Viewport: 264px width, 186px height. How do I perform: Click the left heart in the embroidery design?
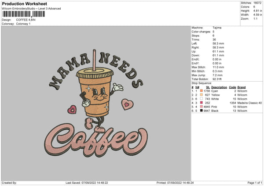click(71, 110)
